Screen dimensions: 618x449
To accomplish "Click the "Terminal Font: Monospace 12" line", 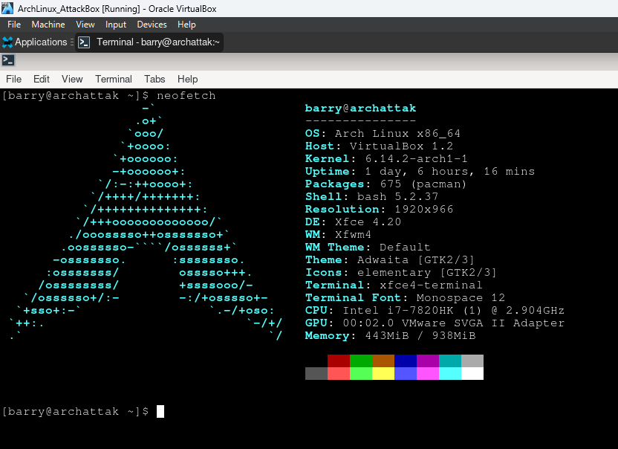I will [x=405, y=297].
